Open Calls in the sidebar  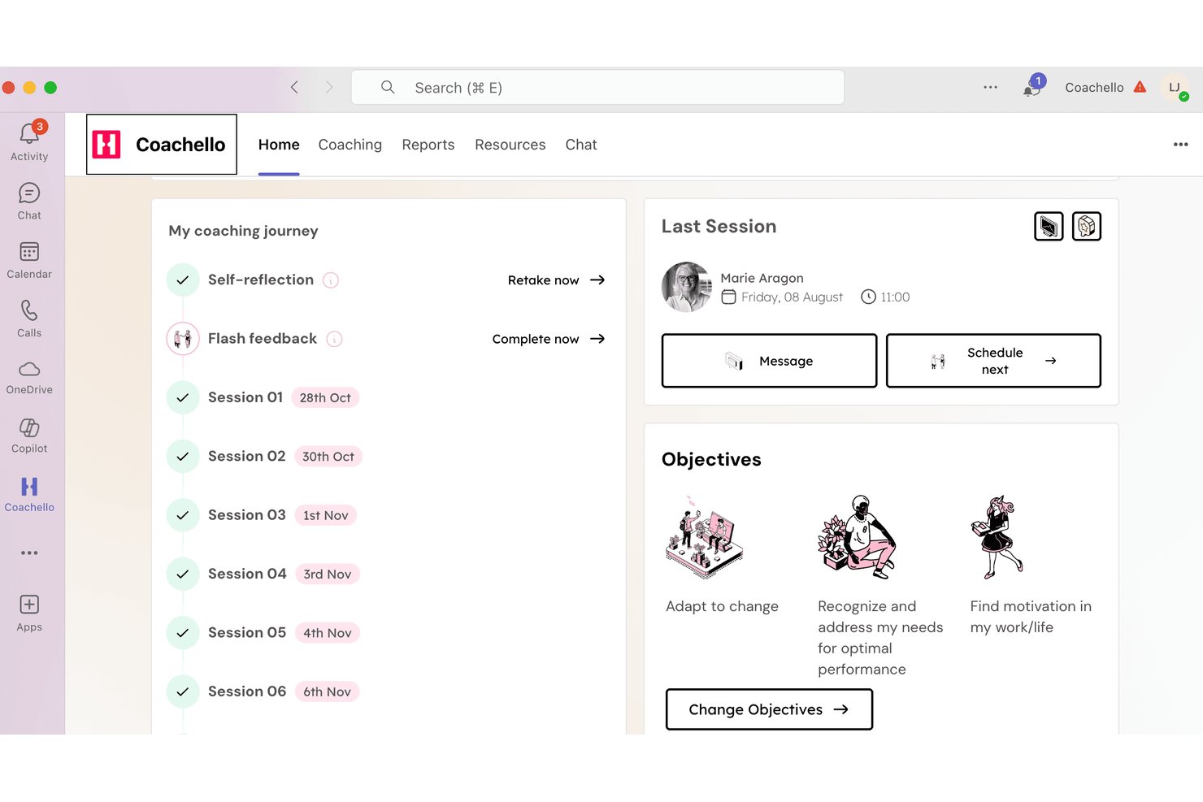tap(29, 319)
